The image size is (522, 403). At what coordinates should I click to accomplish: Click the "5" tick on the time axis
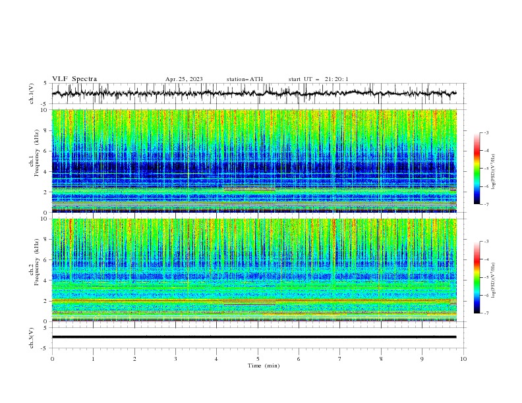pos(258,359)
